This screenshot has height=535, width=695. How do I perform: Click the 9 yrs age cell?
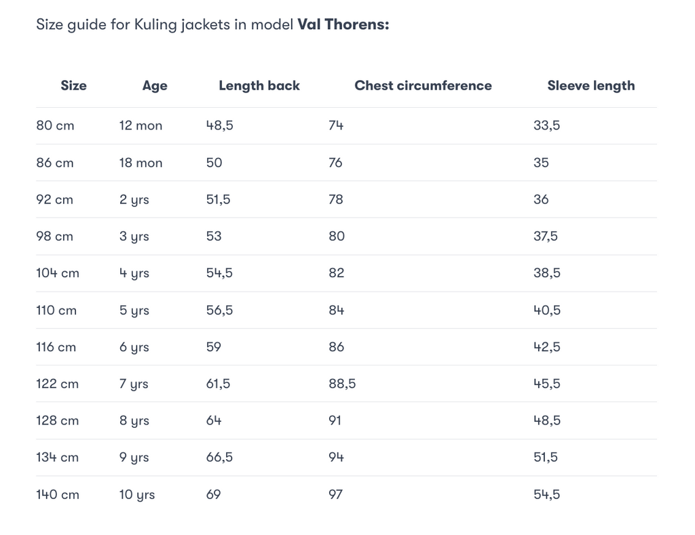tap(134, 458)
